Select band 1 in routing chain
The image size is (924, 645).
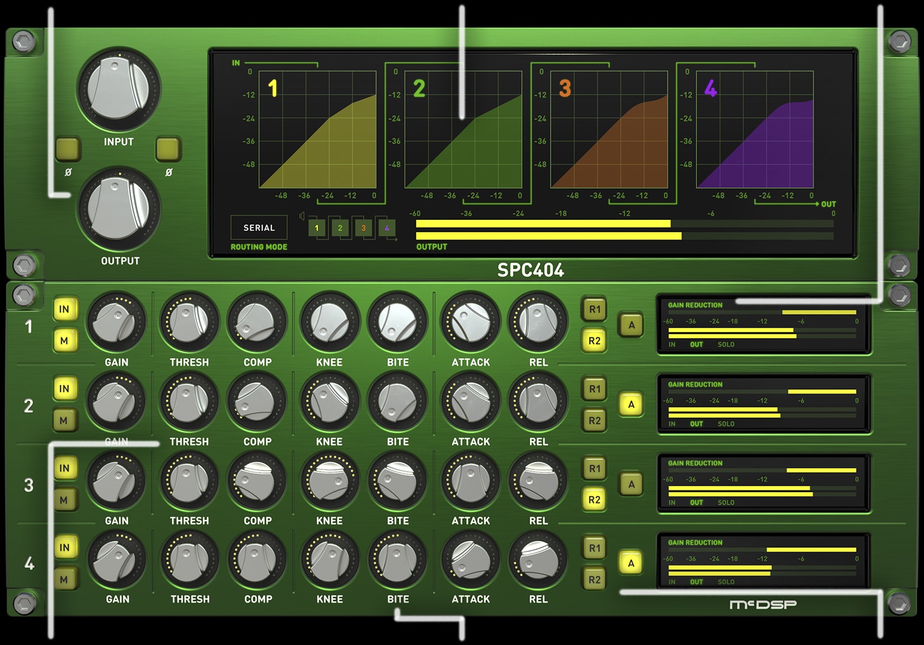(x=317, y=228)
